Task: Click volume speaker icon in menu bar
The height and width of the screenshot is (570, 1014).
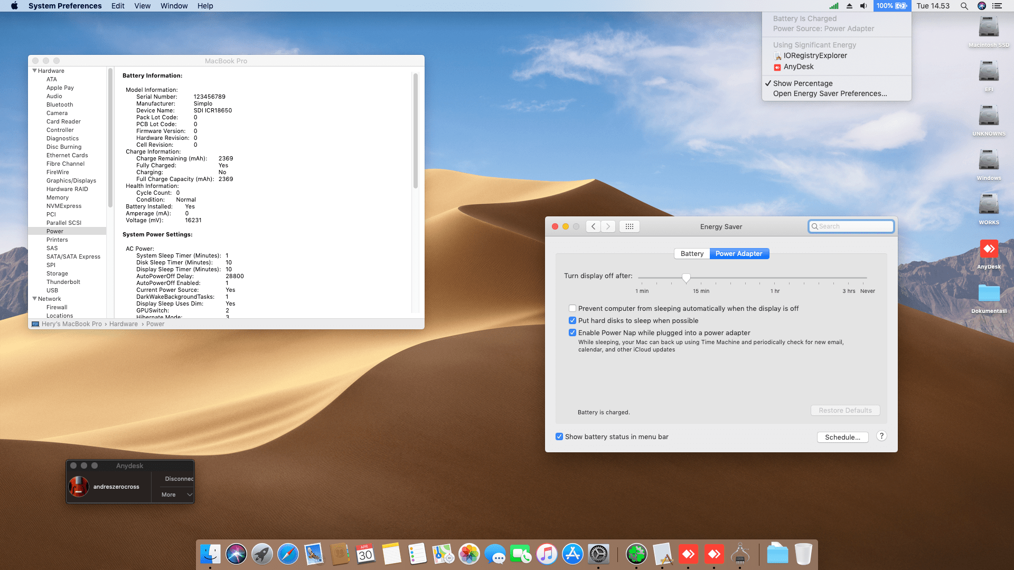Action: click(863, 6)
